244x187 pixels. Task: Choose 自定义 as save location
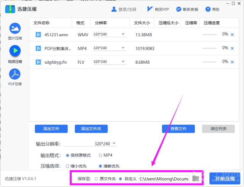pyautogui.click(x=120, y=179)
